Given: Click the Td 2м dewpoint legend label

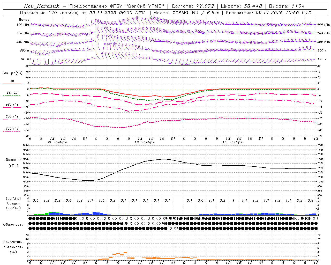Looking at the screenshot, I should (12, 93).
